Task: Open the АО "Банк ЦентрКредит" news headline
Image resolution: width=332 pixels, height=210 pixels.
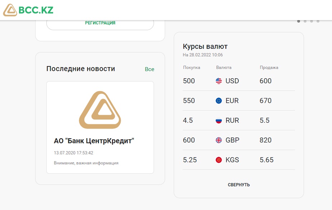Action: click(x=94, y=141)
